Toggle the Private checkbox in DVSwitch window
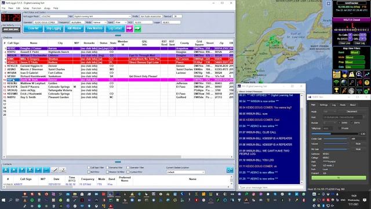371x209 pixels. [340, 128]
